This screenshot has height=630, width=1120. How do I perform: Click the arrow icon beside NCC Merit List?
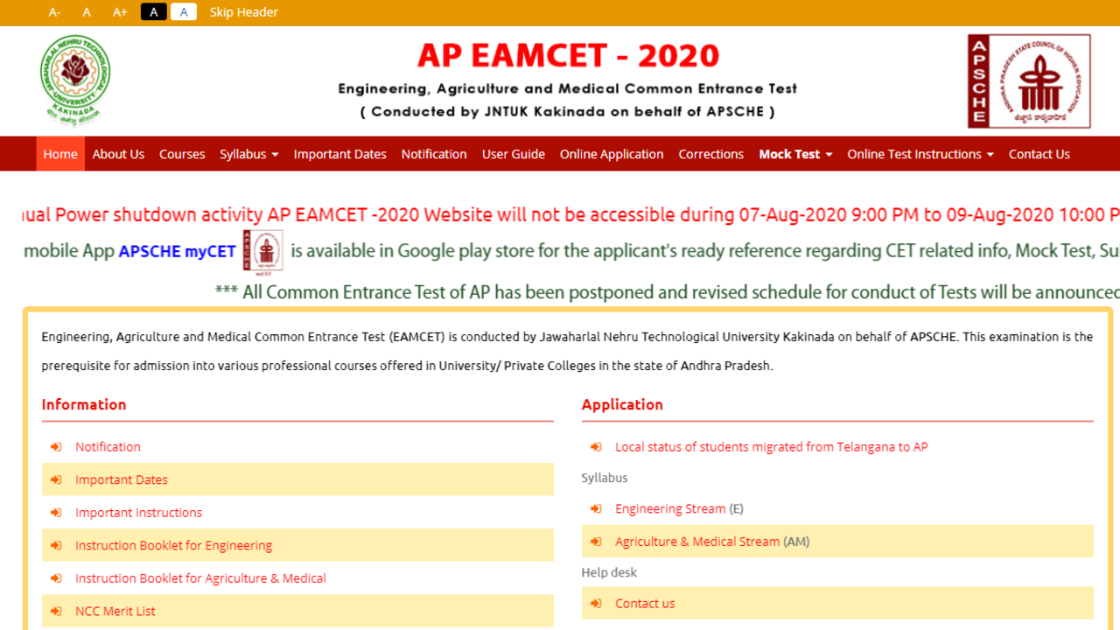(56, 612)
